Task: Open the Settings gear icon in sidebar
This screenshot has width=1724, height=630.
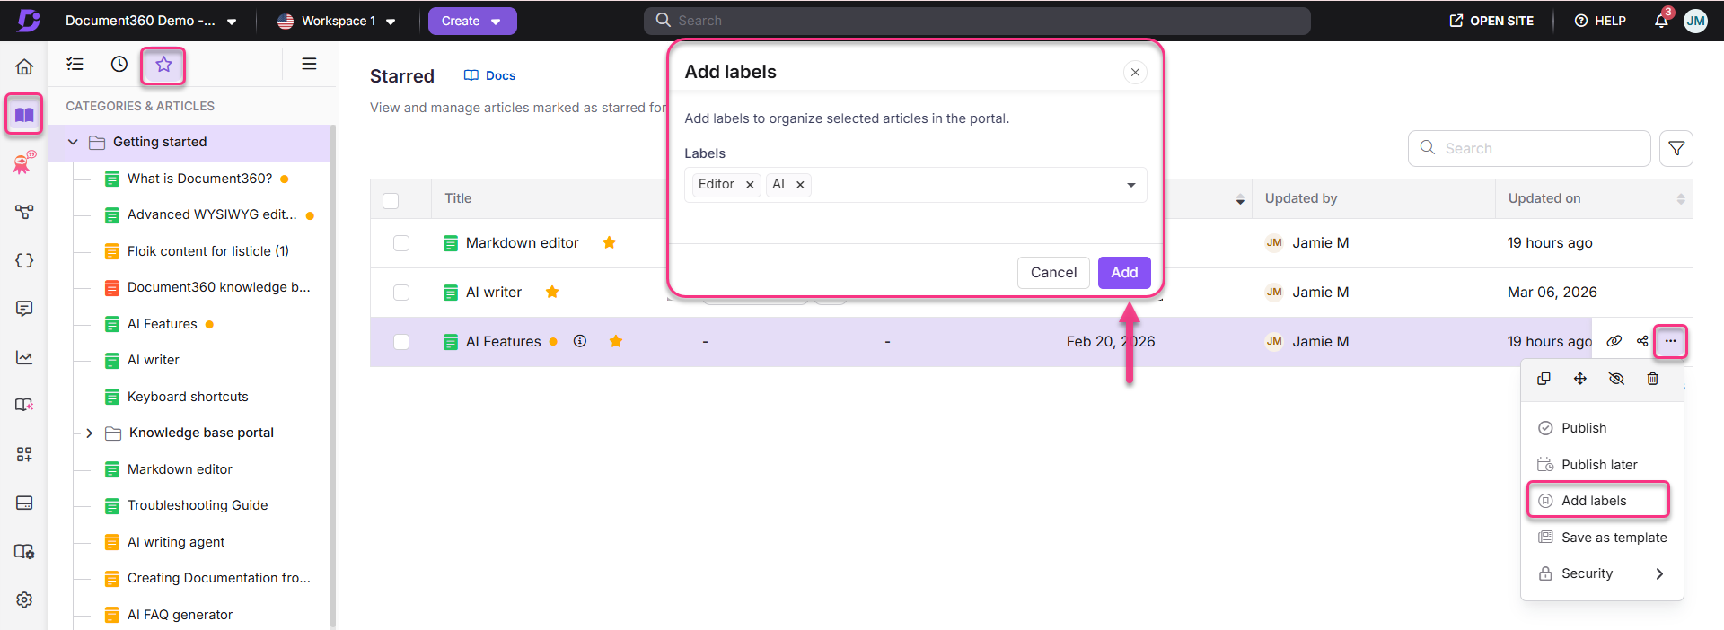Action: point(24,599)
